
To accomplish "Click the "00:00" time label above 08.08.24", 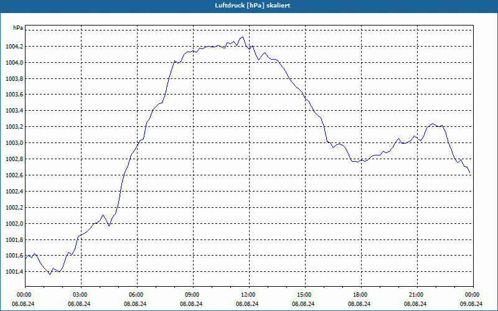I will (24, 295).
